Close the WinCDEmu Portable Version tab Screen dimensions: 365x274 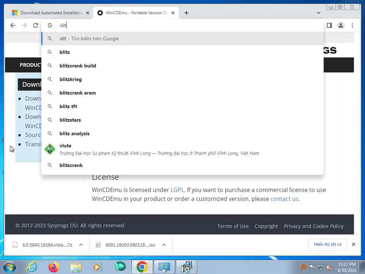pos(173,13)
